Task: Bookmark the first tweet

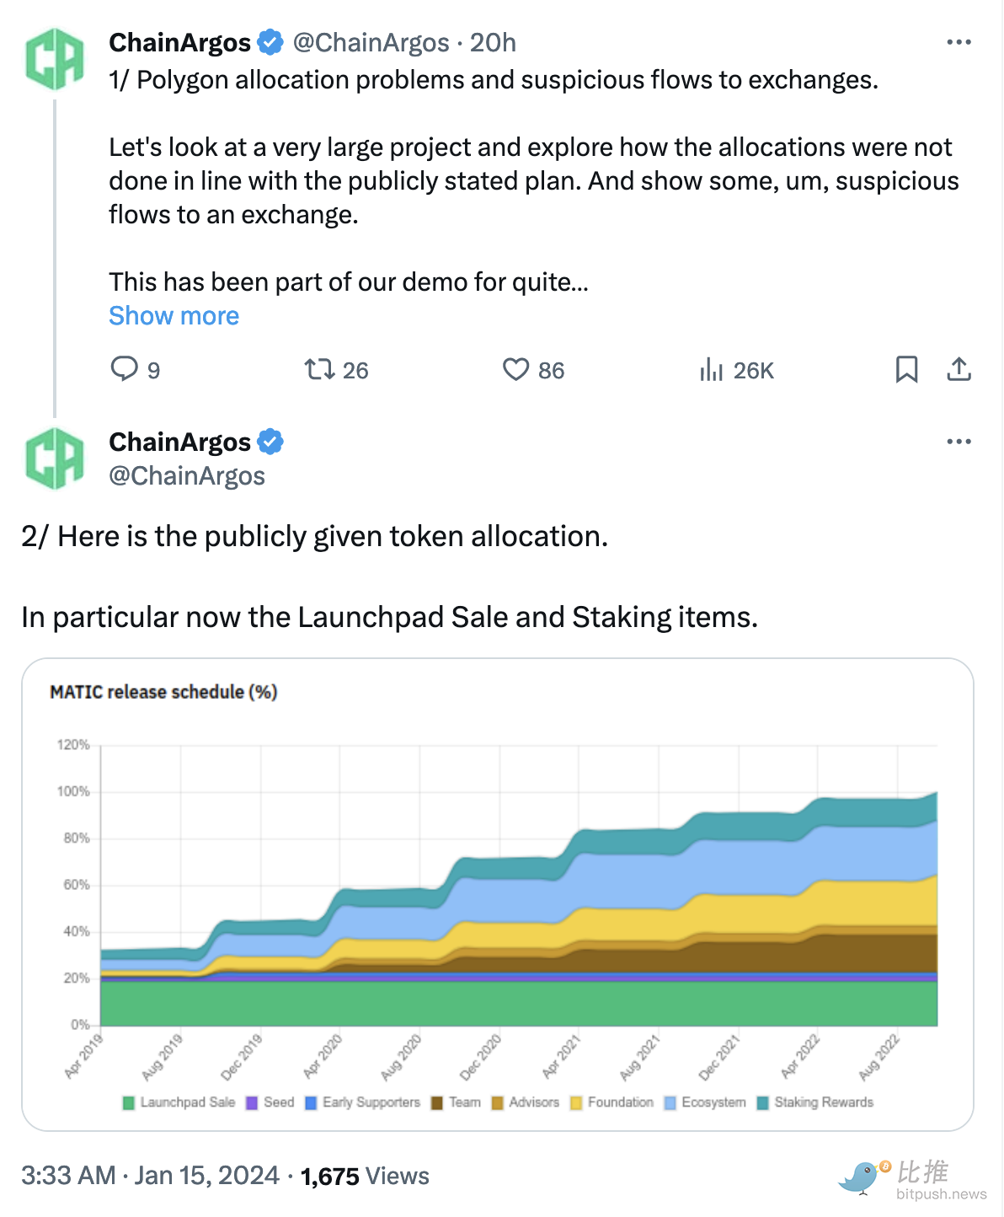Action: (x=906, y=369)
